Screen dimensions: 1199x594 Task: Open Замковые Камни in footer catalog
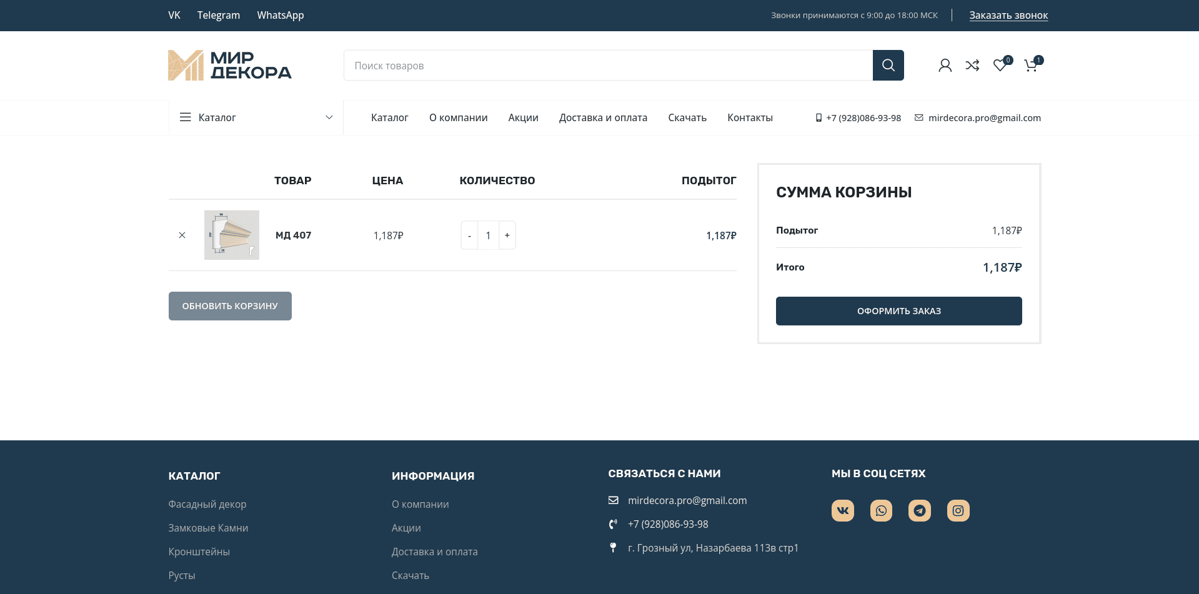[x=208, y=528]
